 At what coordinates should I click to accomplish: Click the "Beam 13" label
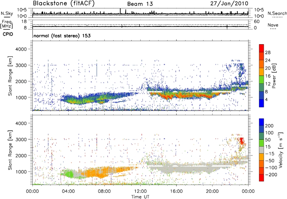click(x=140, y=4)
